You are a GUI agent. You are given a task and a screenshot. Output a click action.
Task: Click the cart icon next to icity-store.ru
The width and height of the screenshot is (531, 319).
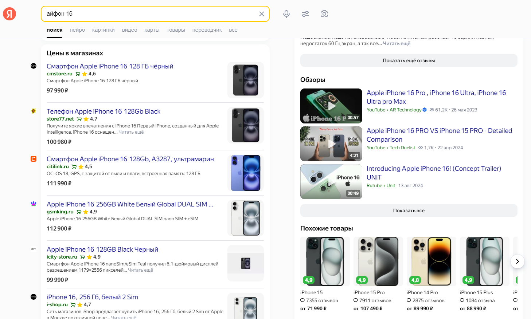coord(82,257)
